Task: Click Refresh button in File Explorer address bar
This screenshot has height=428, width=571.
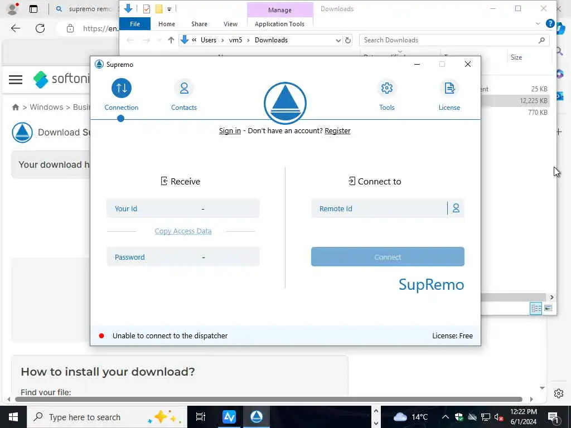Action: coord(348,40)
